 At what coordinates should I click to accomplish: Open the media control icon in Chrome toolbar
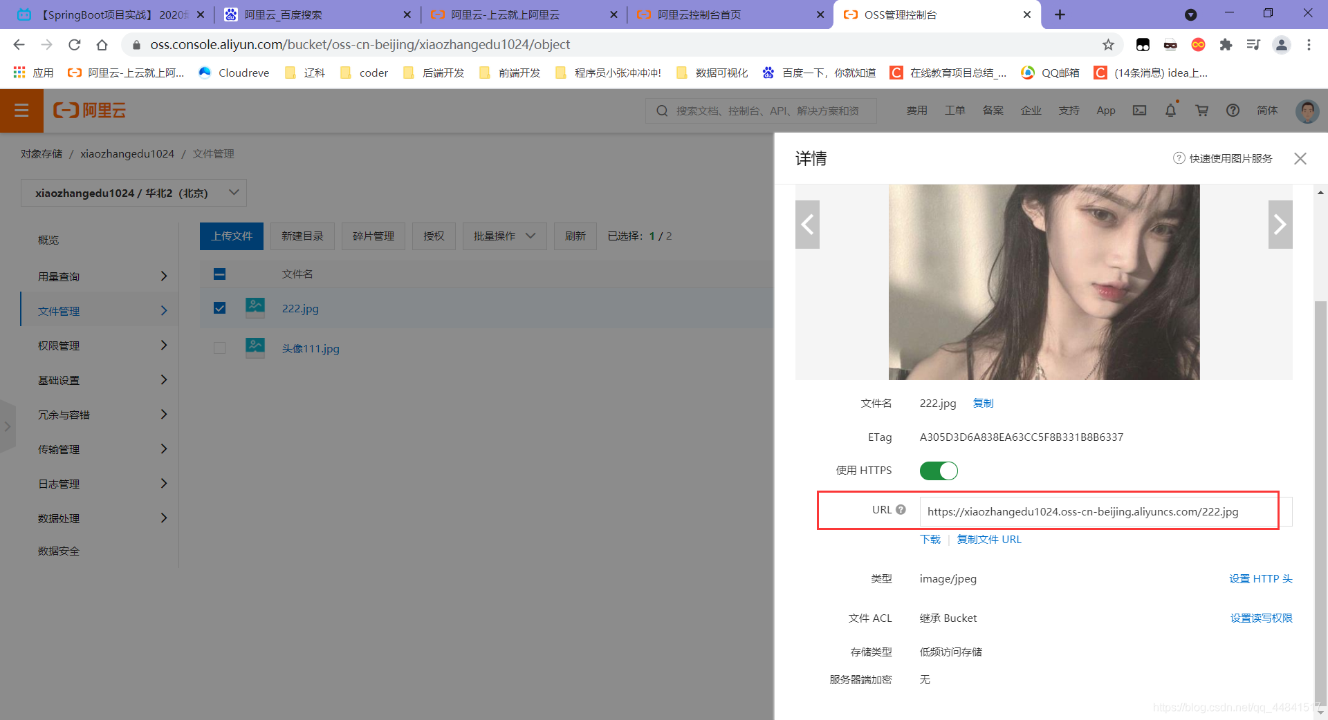(1253, 45)
